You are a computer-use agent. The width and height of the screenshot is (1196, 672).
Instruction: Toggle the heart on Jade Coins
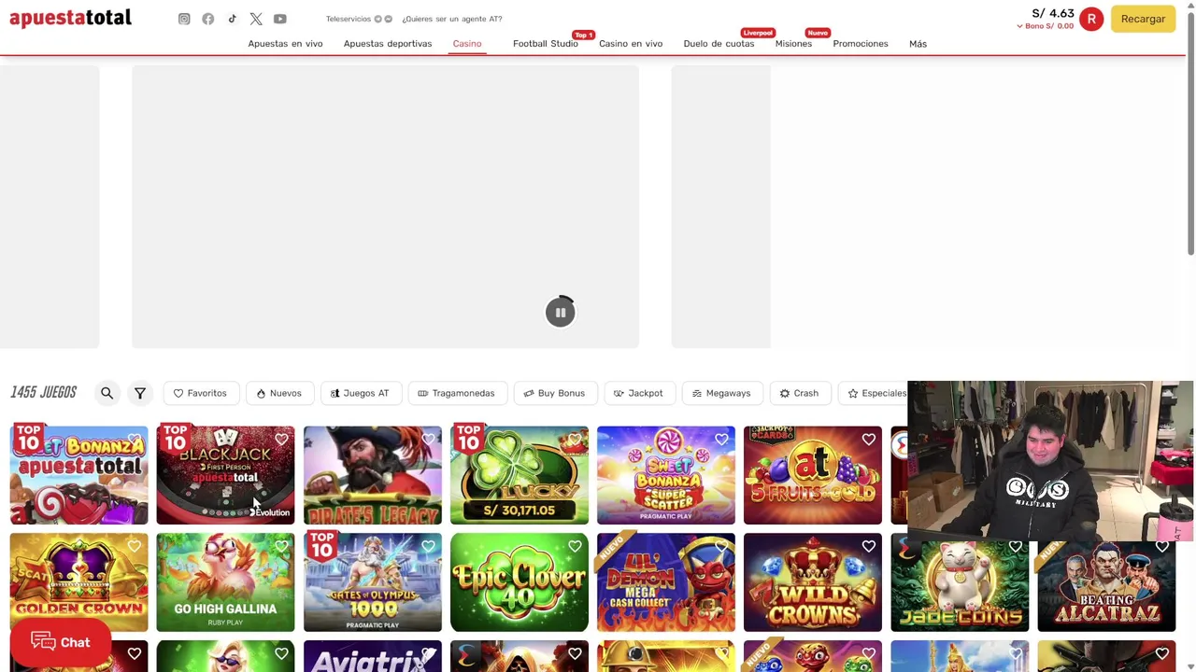click(1015, 547)
